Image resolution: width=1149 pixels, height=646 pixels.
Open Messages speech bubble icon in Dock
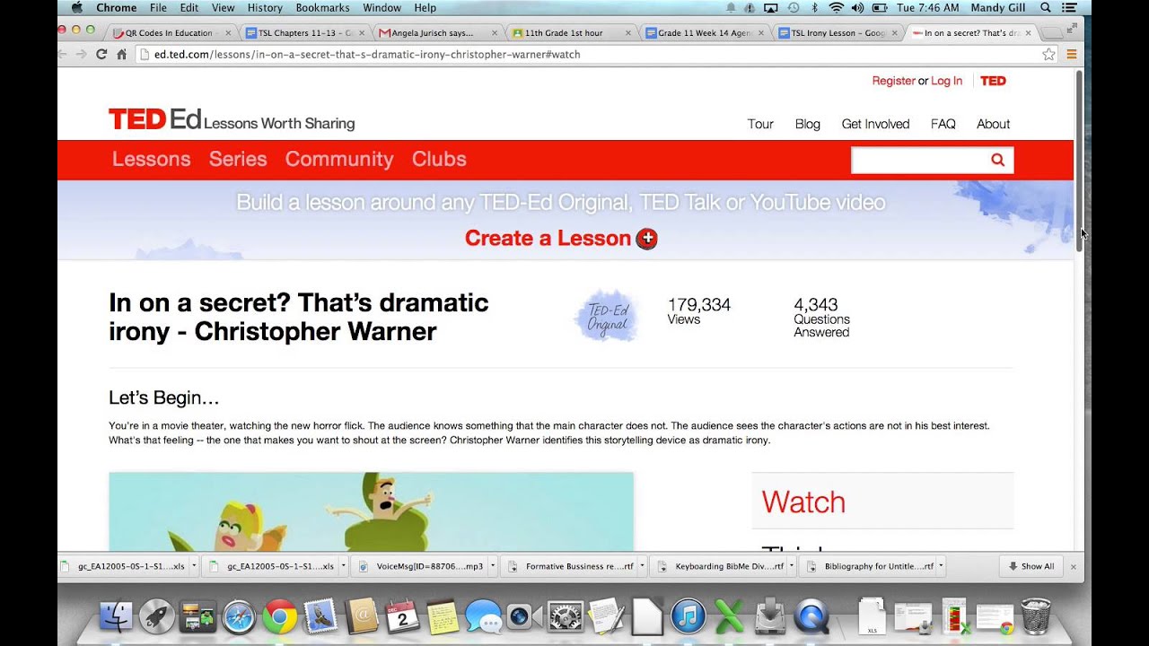484,616
